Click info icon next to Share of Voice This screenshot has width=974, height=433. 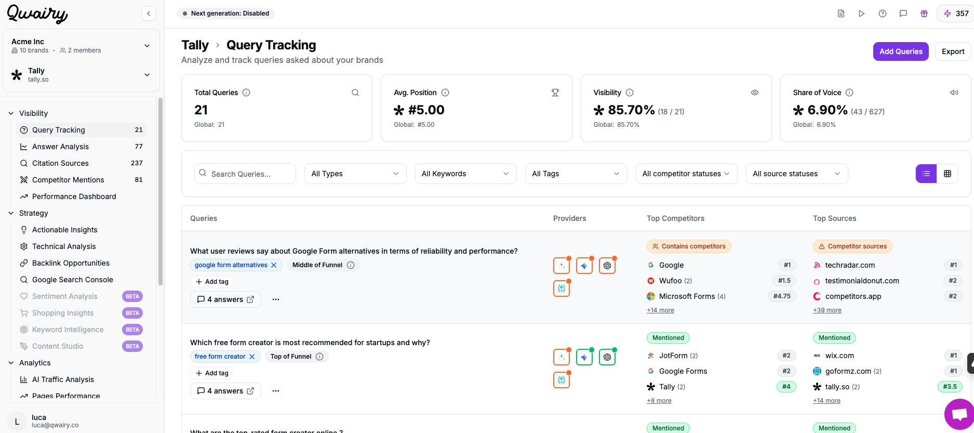[x=849, y=93]
